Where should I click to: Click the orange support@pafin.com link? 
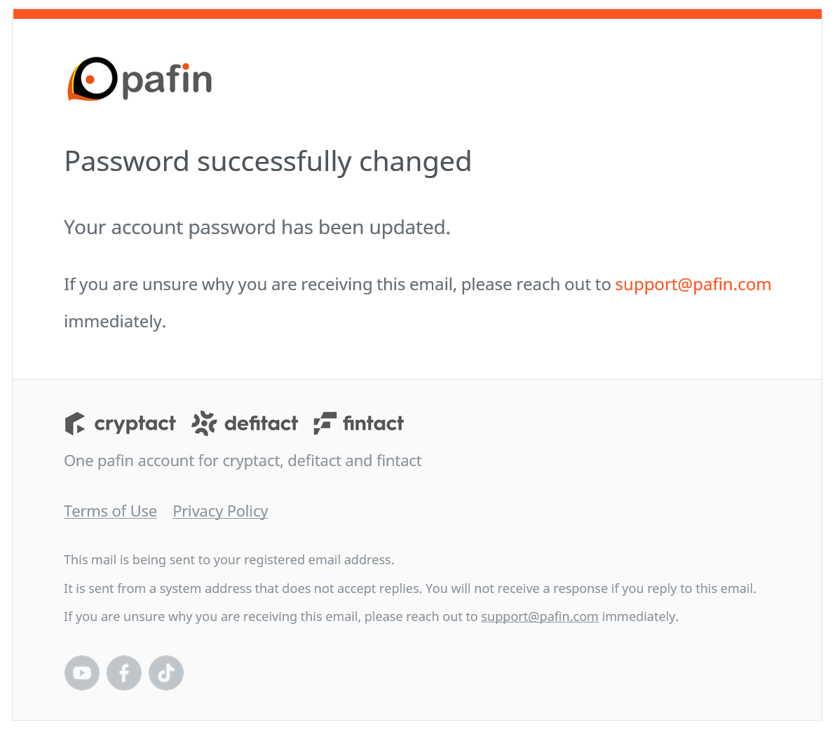[x=693, y=285]
